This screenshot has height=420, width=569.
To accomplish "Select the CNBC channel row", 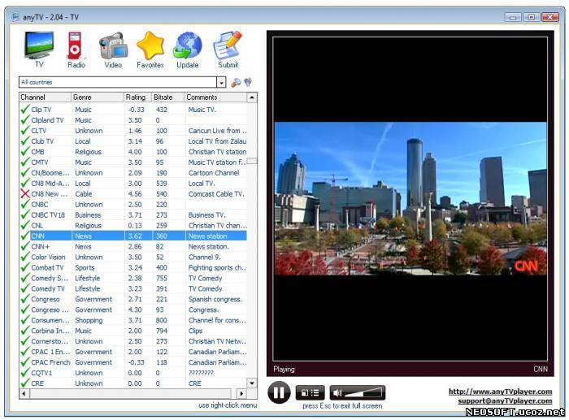I will (x=133, y=204).
